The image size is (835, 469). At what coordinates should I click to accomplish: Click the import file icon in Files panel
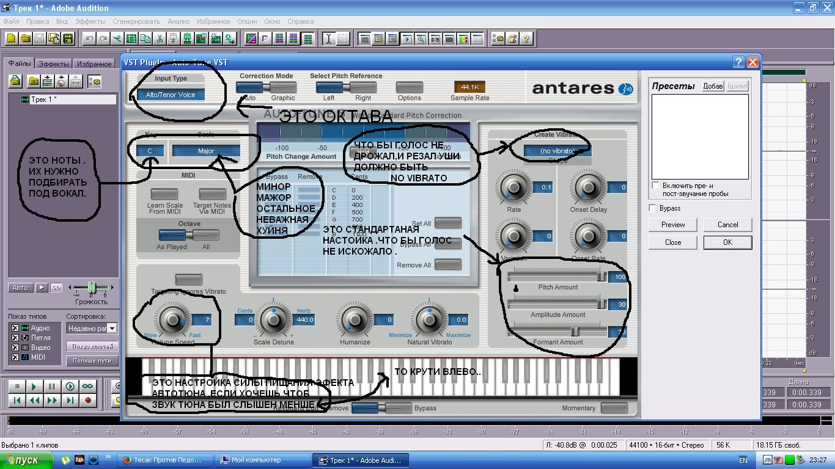[15, 81]
